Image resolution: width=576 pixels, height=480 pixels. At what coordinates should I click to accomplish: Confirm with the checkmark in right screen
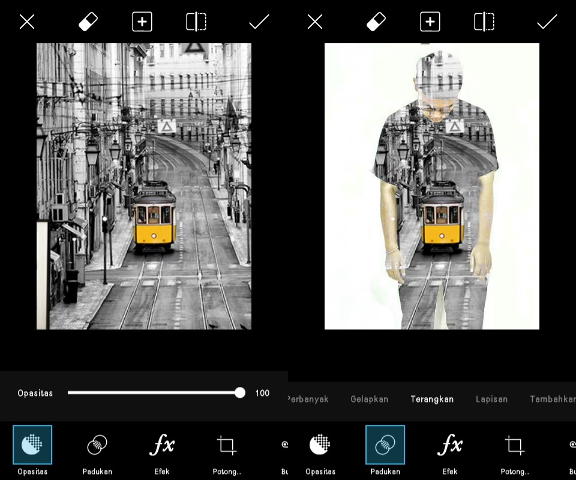pos(547,22)
